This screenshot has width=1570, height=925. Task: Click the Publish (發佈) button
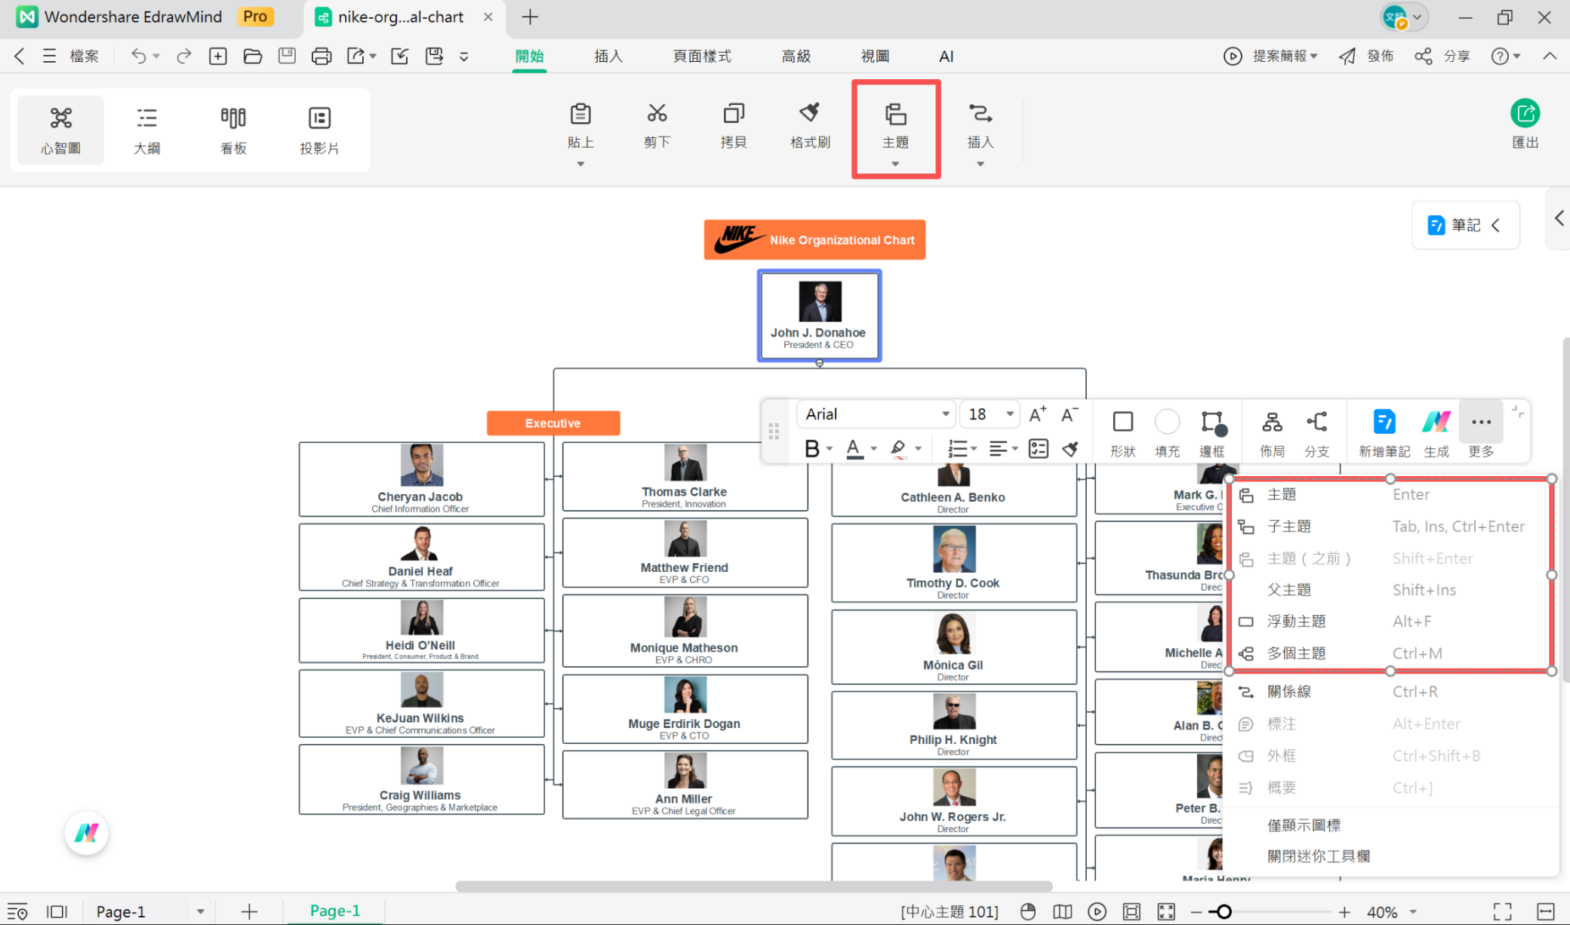pos(1366,57)
